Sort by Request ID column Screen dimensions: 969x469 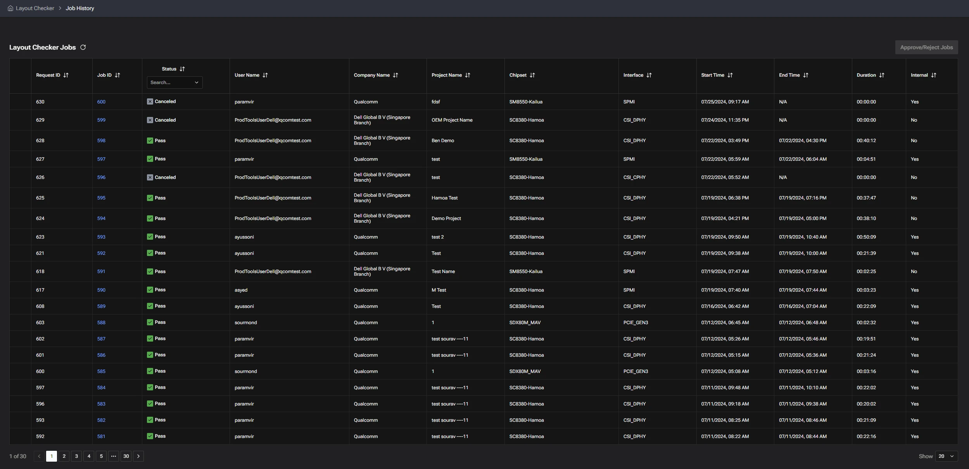pos(66,75)
